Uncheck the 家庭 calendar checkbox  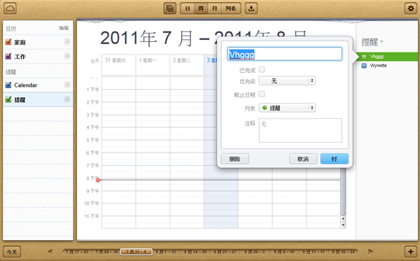pos(8,42)
